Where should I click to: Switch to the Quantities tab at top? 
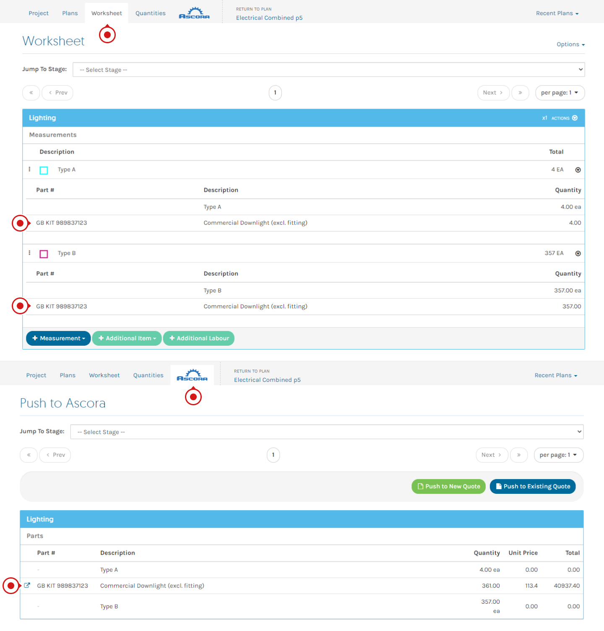click(x=151, y=13)
